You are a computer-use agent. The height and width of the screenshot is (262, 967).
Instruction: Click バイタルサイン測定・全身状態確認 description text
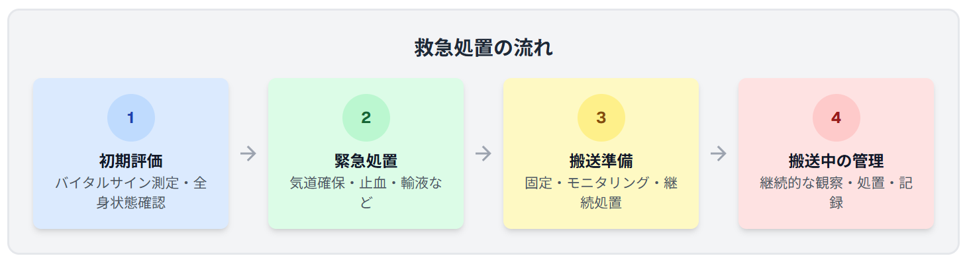tap(131, 193)
